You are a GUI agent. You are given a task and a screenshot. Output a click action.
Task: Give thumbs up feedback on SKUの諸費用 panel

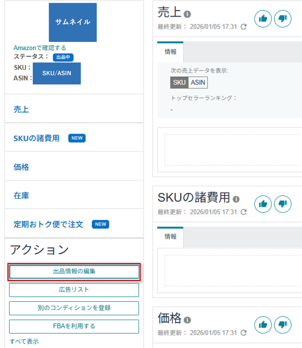[263, 204]
